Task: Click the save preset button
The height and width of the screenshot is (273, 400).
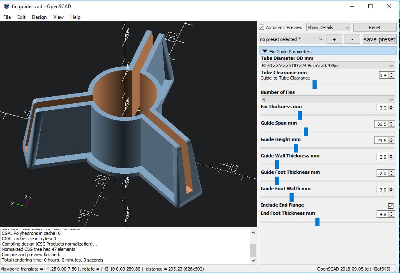Action: pyautogui.click(x=379, y=39)
